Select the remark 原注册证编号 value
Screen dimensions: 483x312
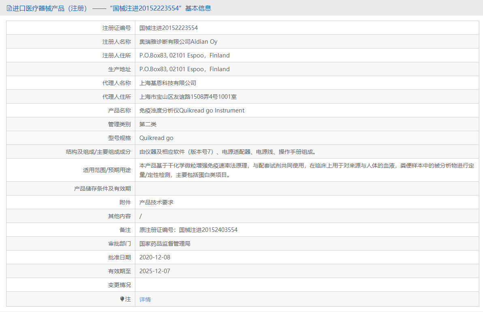[189, 229]
